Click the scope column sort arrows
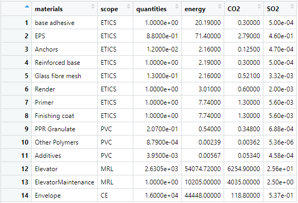 point(129,6)
